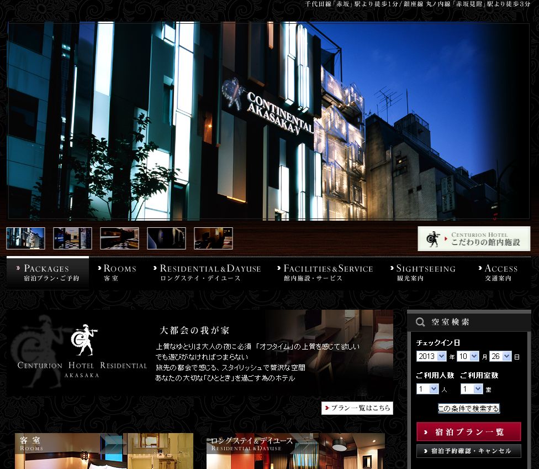This screenshot has width=539, height=469.
Task: Go to Residential & Dayuse ロングステイ page
Action: [x=207, y=273]
